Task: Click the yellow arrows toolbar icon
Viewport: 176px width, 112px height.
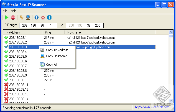Action: (x=22, y=17)
